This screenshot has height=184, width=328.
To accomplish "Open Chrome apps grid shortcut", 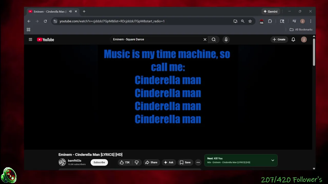I will pos(28,30).
